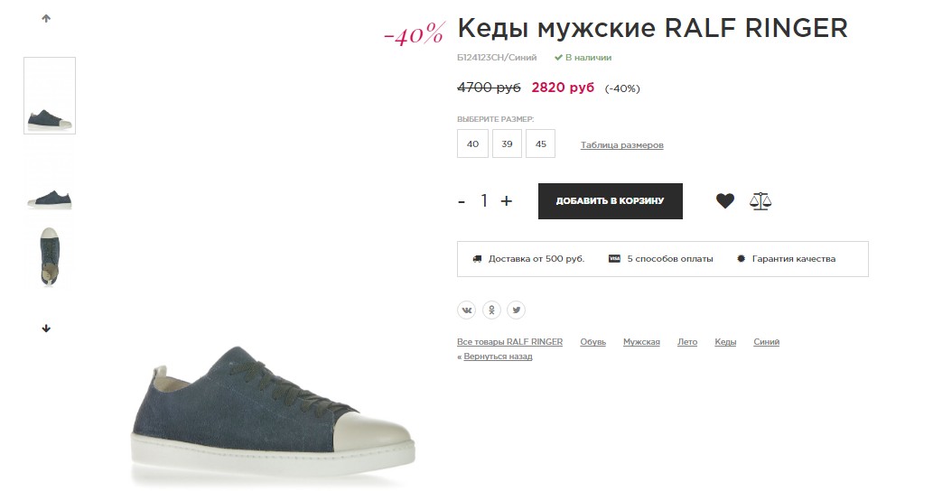Viewport: 933px width, 500px height.
Task: Share via Twitter bird icon
Action: coord(516,310)
